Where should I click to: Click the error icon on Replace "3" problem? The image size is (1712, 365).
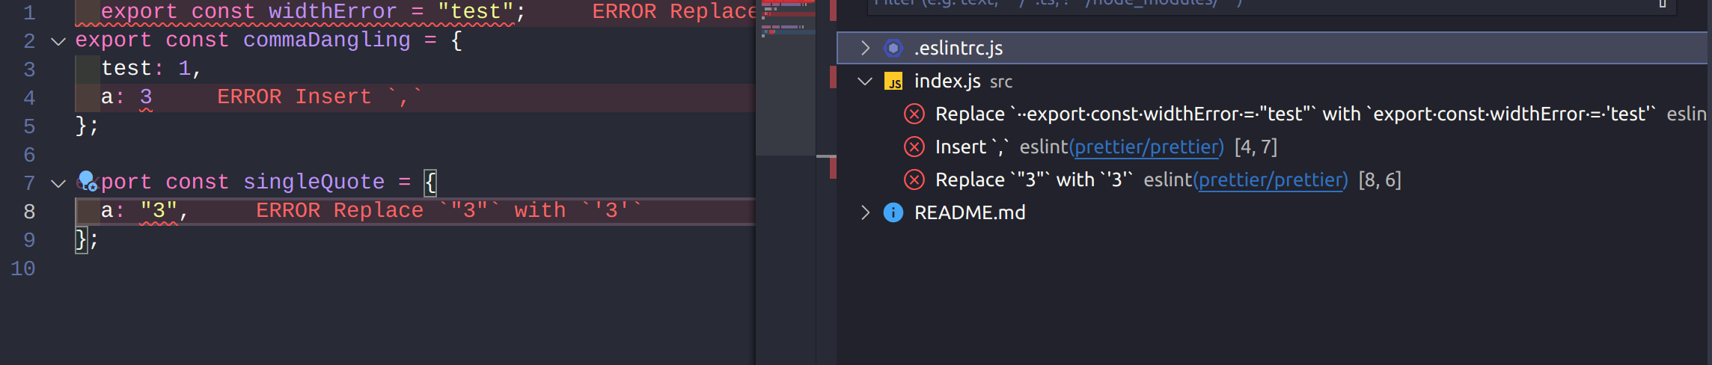tap(914, 180)
